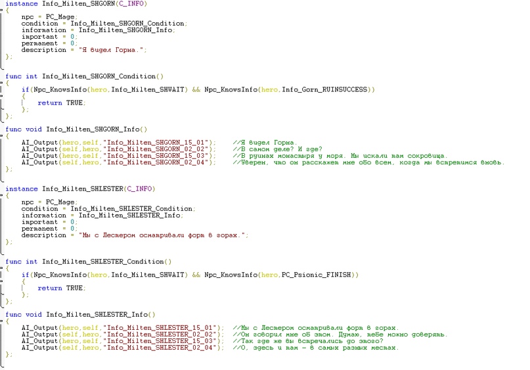Screen dimensions: 530x370
Task: Click the "Я видел Горна." description string
Action: click(112, 50)
